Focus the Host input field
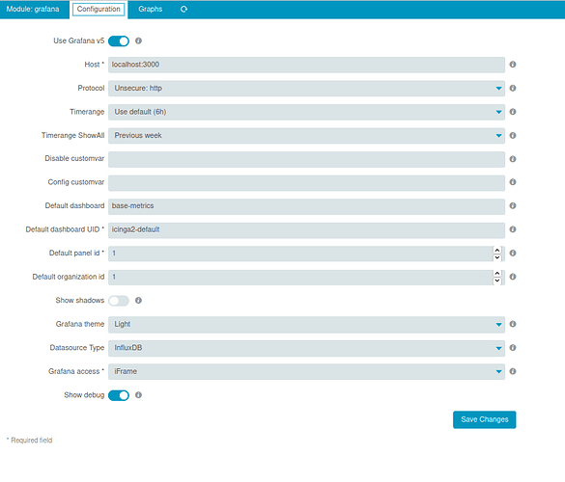The width and height of the screenshot is (565, 482). (306, 65)
